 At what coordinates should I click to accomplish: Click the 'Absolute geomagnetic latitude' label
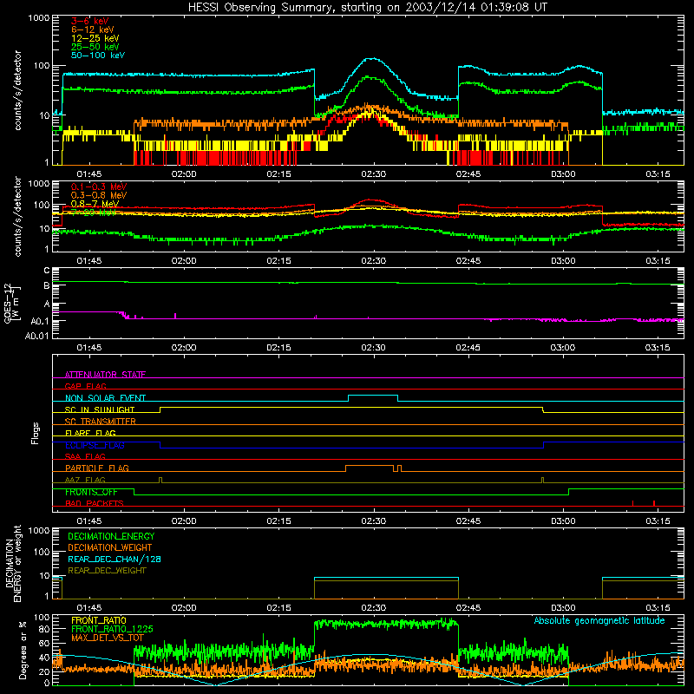[x=599, y=621]
